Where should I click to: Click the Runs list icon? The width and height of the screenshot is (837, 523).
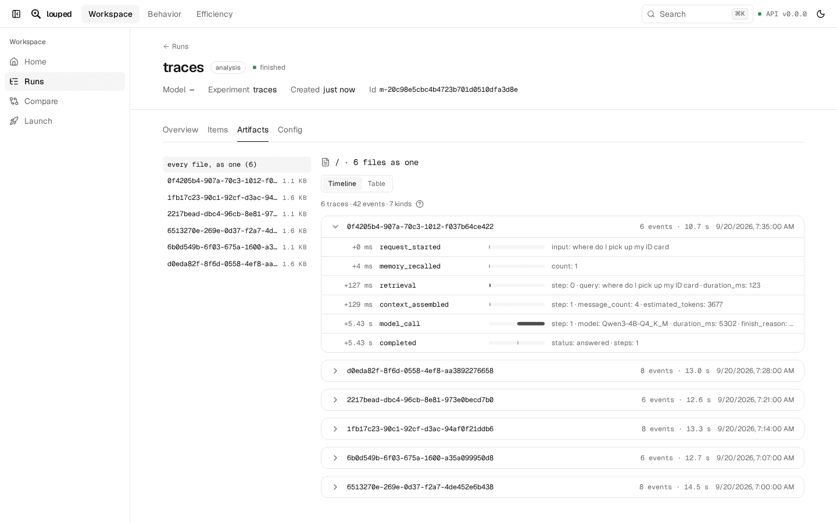(14, 81)
